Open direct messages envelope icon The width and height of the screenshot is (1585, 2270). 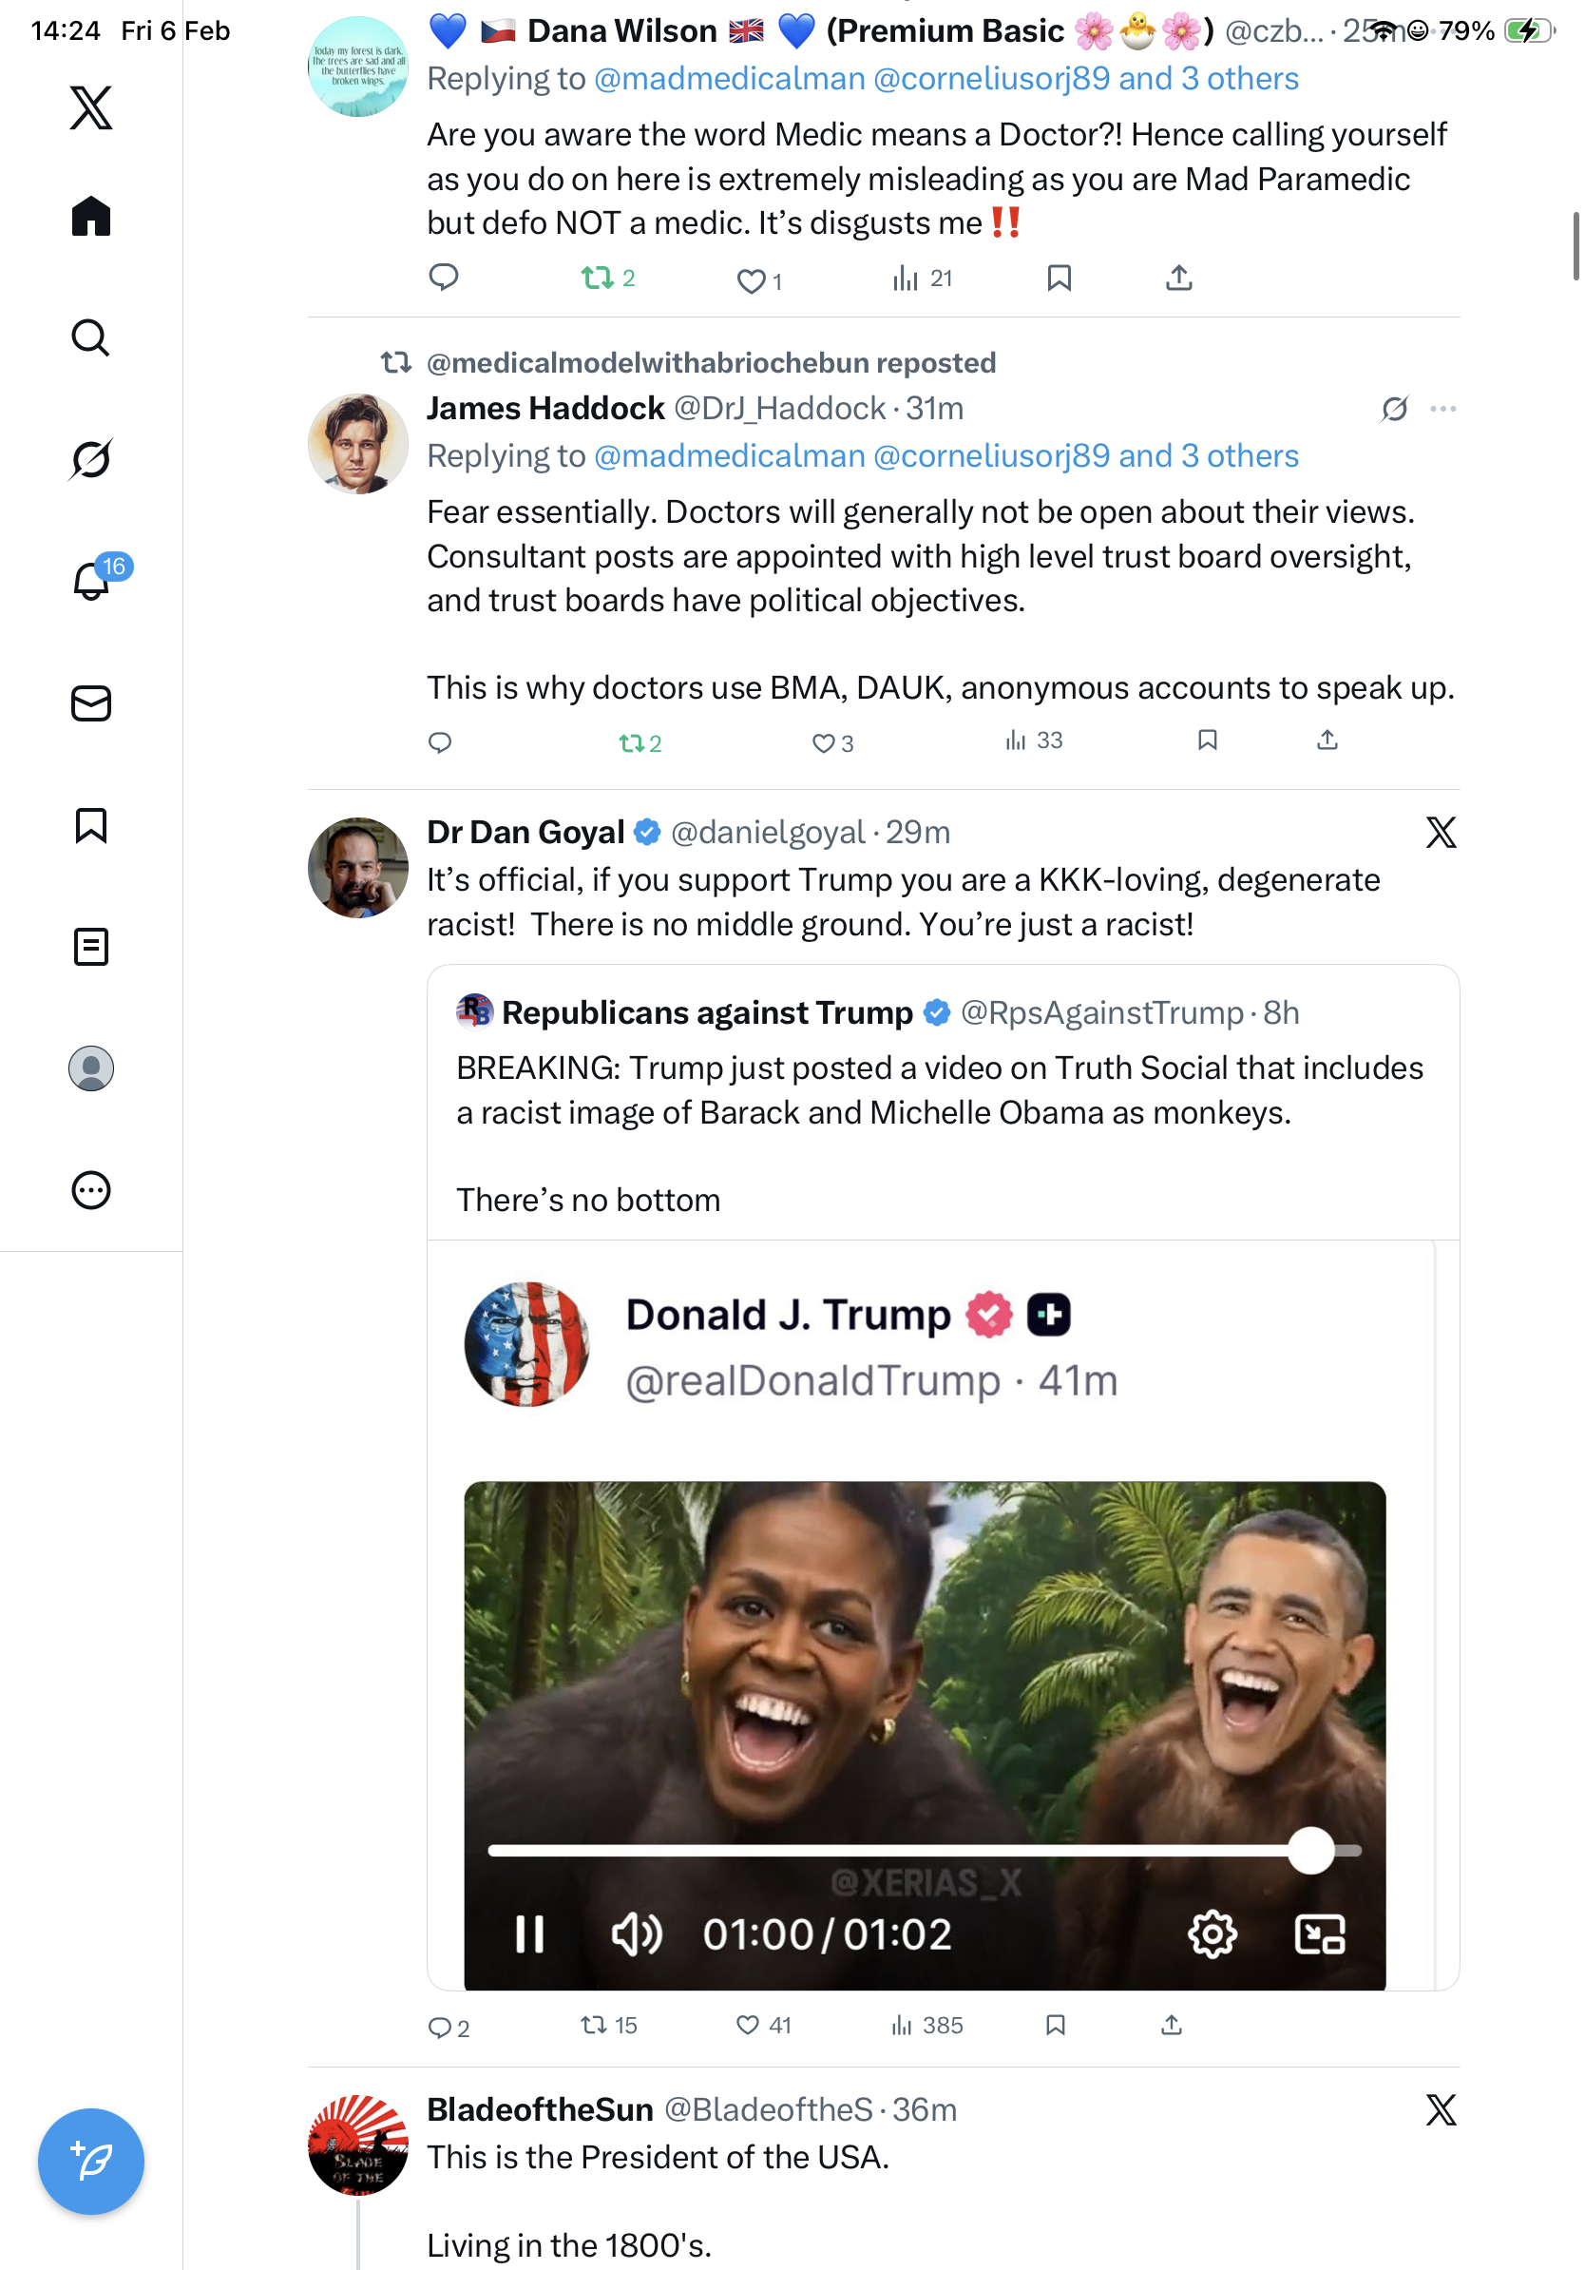pos(91,704)
